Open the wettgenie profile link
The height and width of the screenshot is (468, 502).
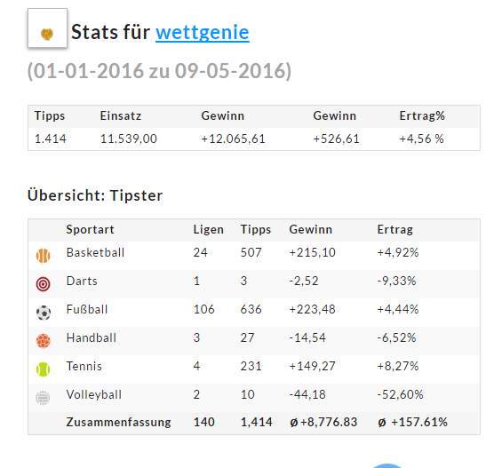(203, 32)
